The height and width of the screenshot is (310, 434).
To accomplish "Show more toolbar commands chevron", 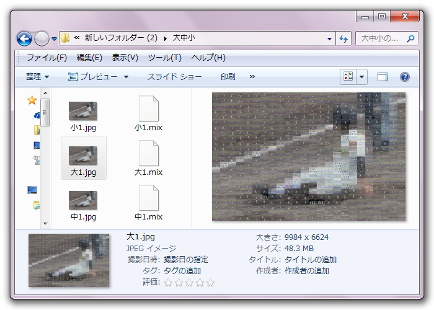I will (252, 76).
